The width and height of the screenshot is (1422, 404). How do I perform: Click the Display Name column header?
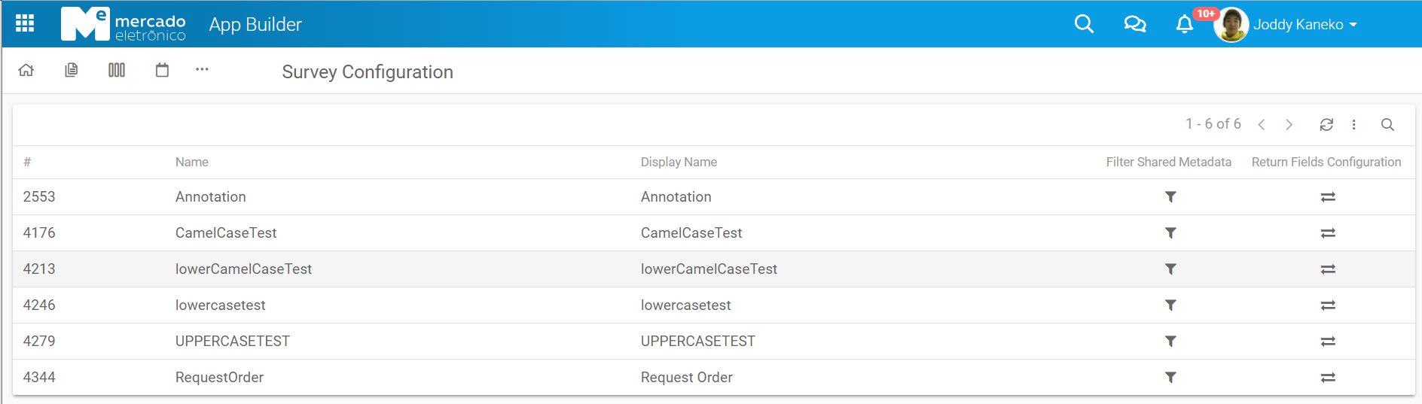pyautogui.click(x=679, y=162)
